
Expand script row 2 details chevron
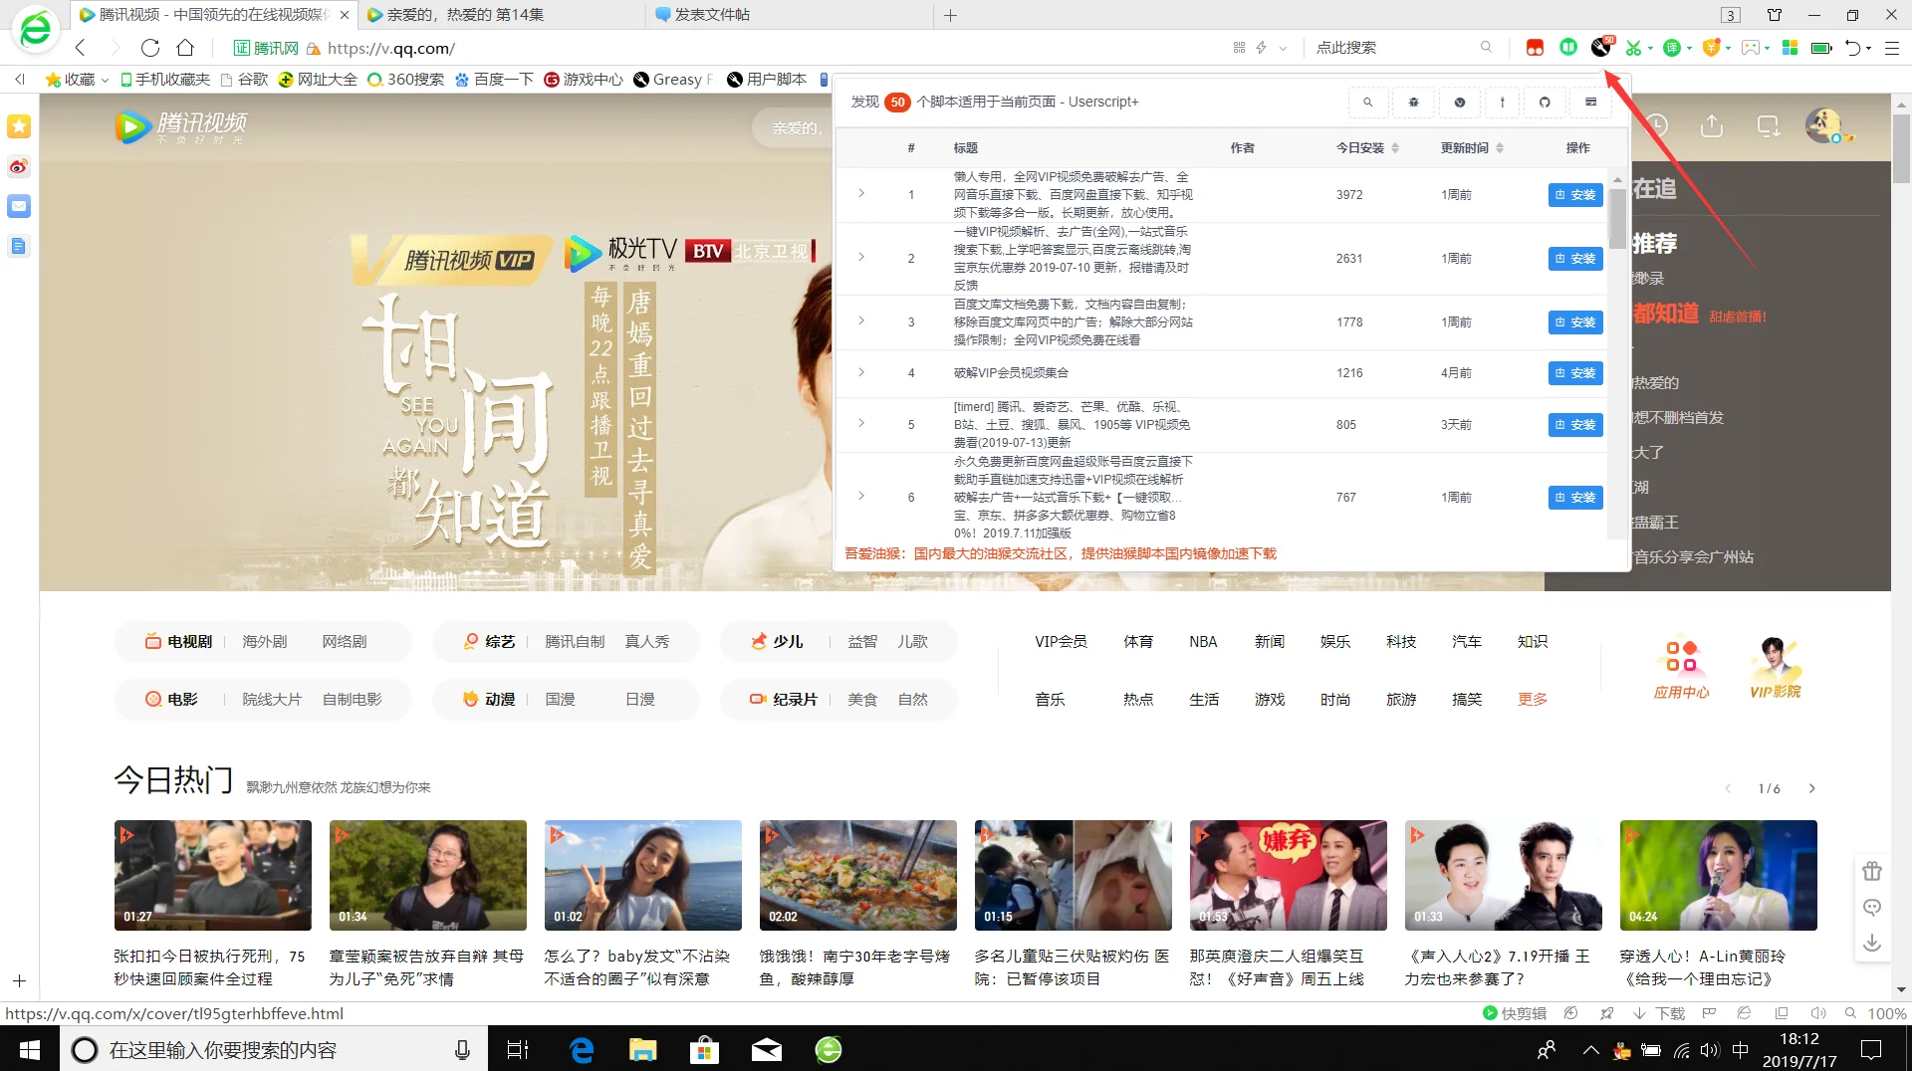pyautogui.click(x=861, y=257)
